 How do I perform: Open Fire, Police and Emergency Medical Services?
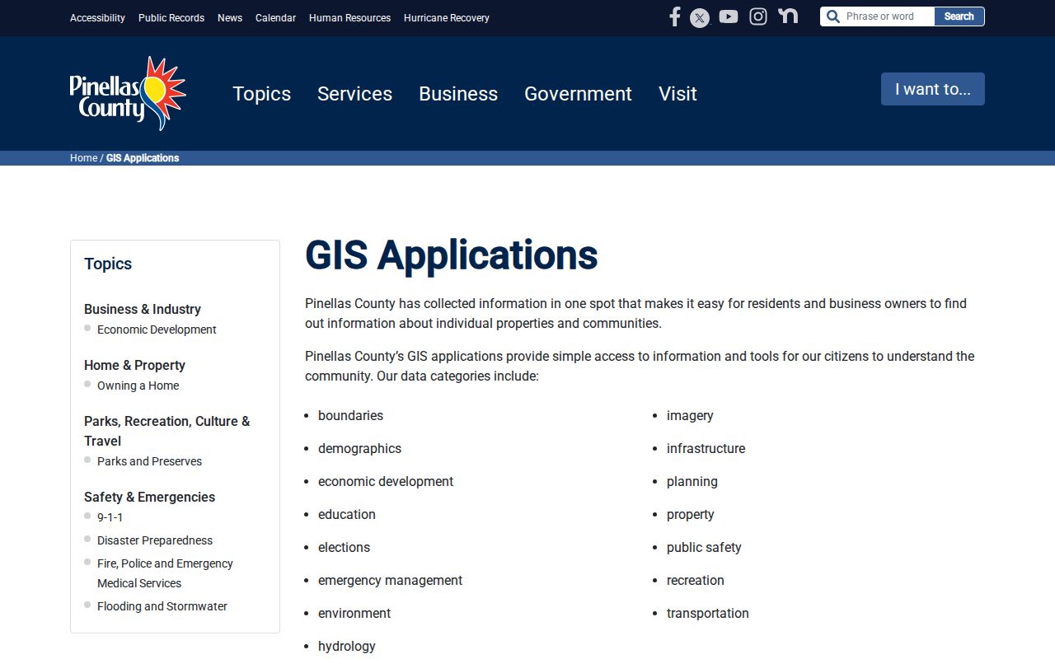[165, 573]
